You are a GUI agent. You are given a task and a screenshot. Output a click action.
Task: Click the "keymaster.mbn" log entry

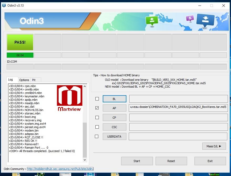pyautogui.click(x=27, y=96)
